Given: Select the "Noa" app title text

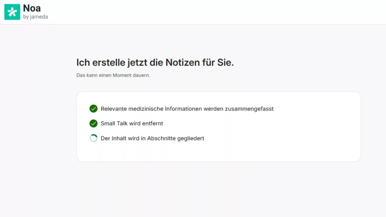Looking at the screenshot, I should 32,8.
